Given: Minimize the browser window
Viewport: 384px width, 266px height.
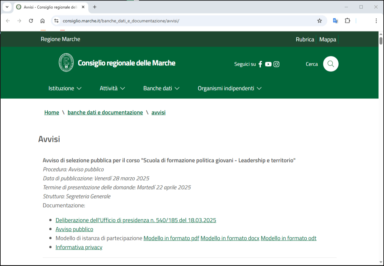Looking at the screenshot, I should tap(346, 7).
